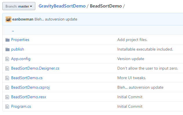Image resolution: width=183 pixels, height=115 pixels.
Task: Open BeadSortDemo.resx file
Action: coord(29,97)
